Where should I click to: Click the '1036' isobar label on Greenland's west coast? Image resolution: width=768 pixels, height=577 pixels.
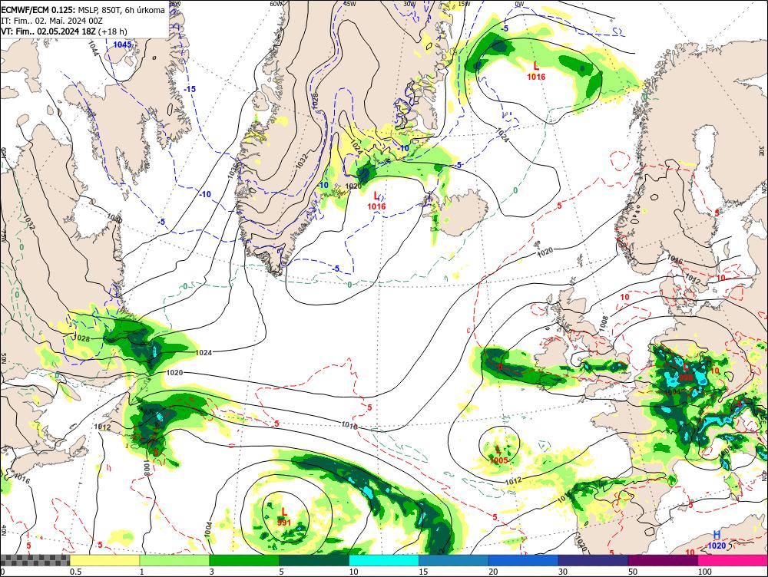coord(233,169)
